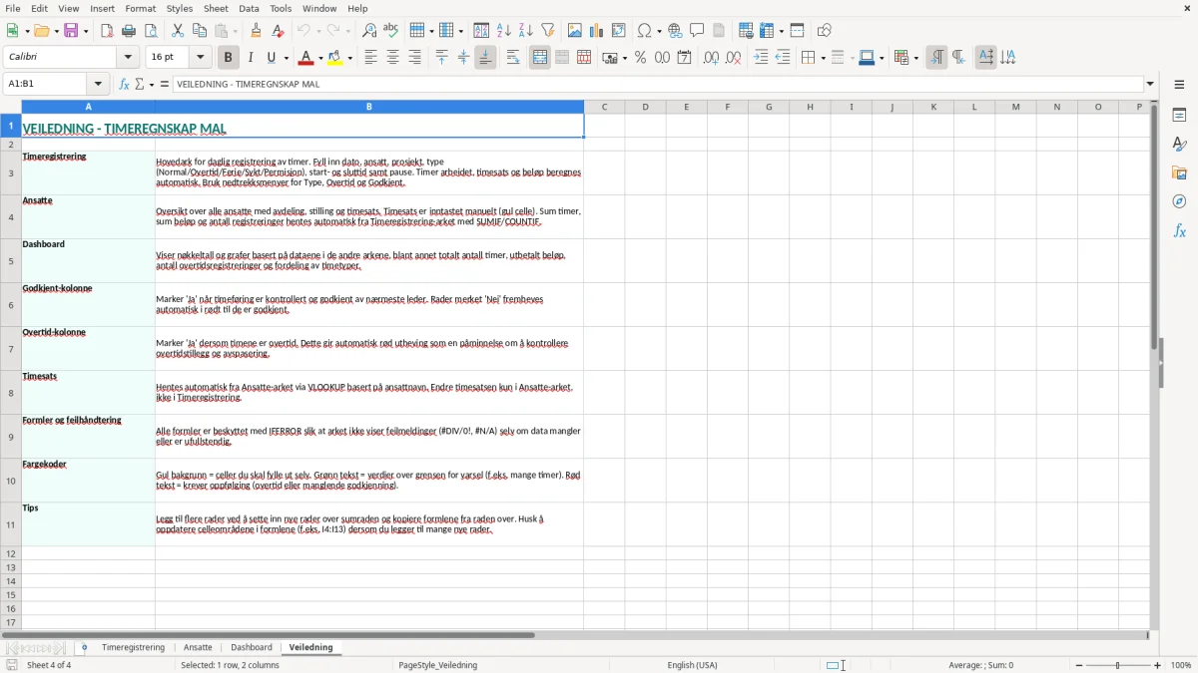This screenshot has width=1198, height=673.
Task: Open the sidebar Styles panel
Action: [1179, 145]
